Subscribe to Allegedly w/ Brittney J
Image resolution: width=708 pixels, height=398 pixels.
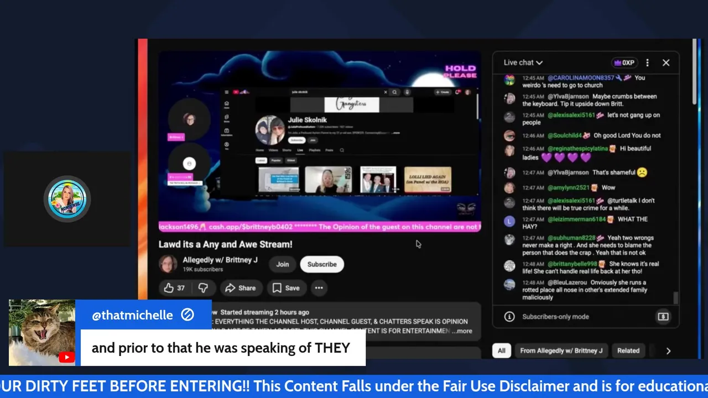click(322, 264)
